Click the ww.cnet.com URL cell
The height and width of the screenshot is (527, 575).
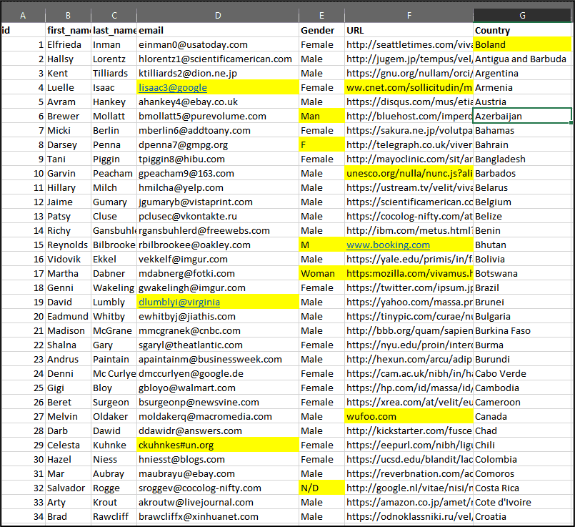pos(409,88)
